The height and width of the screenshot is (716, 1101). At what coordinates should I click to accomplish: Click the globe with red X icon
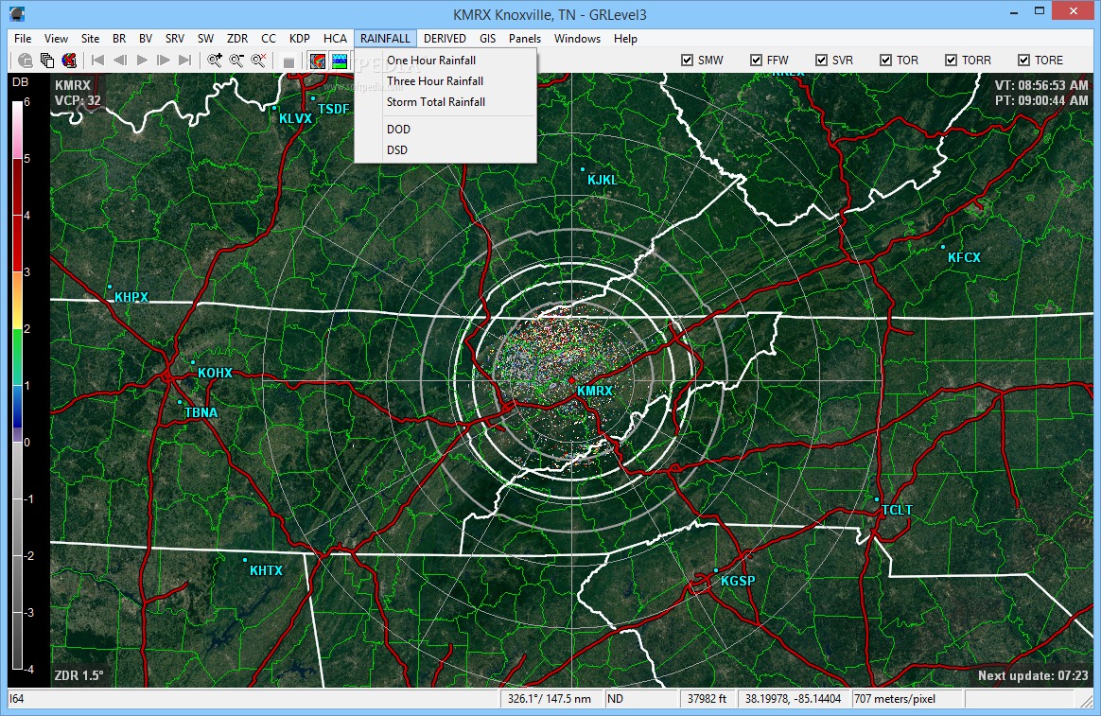coord(69,61)
